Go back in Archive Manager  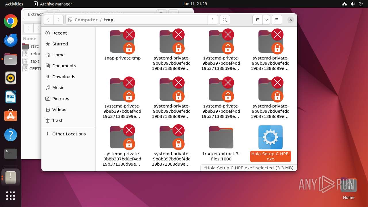pos(28,28)
